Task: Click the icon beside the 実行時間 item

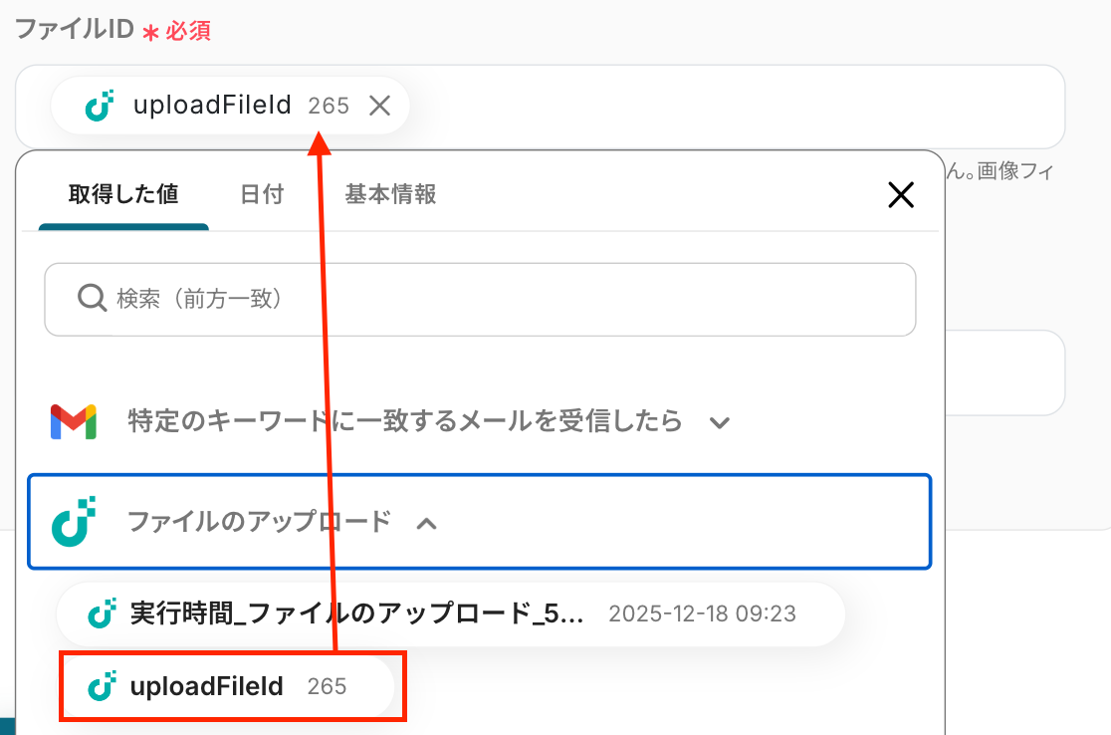Action: [x=102, y=613]
